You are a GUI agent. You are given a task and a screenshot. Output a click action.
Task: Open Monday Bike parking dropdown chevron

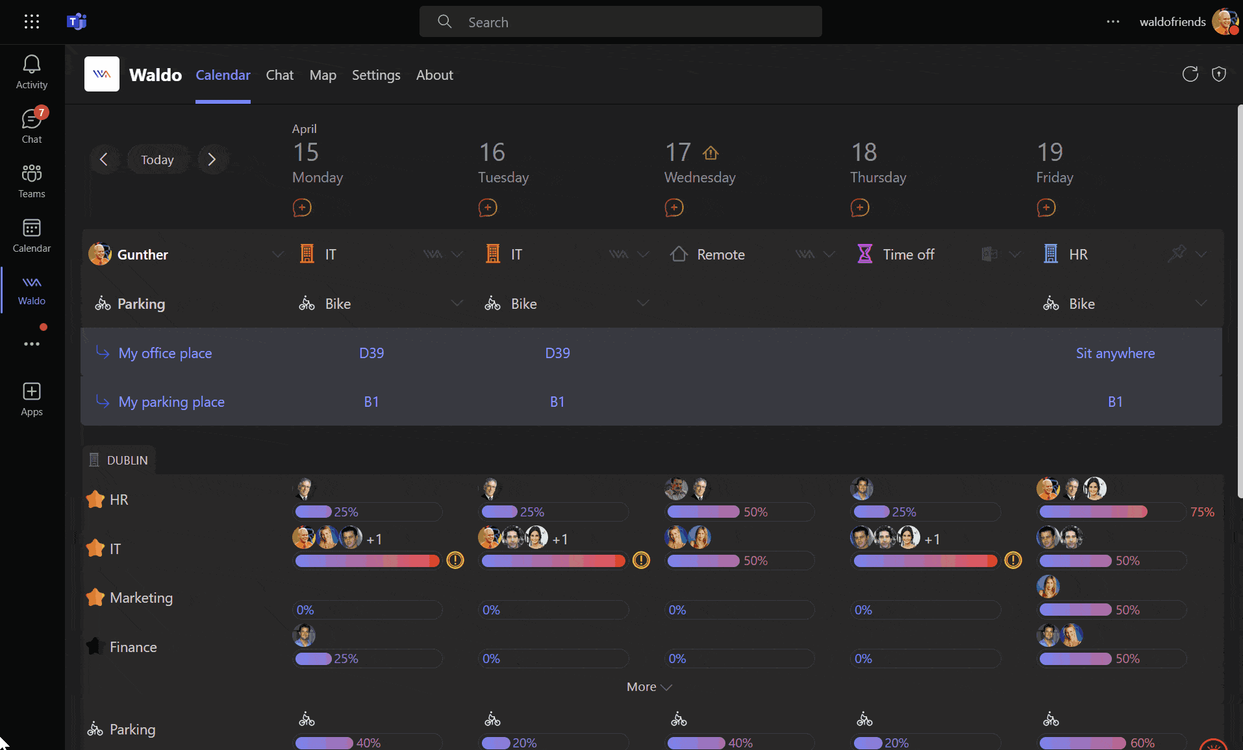coord(457,303)
